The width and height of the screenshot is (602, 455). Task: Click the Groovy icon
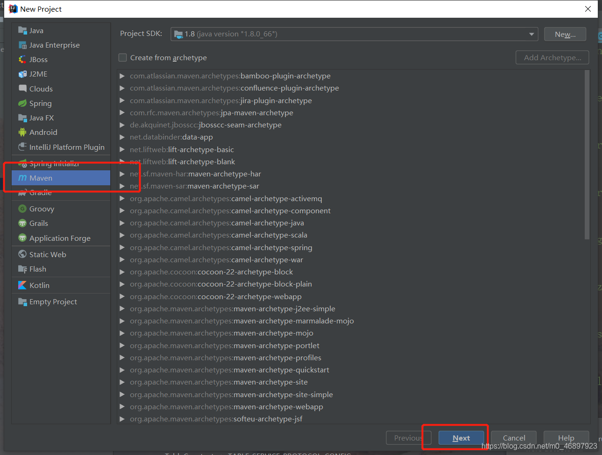click(x=22, y=209)
